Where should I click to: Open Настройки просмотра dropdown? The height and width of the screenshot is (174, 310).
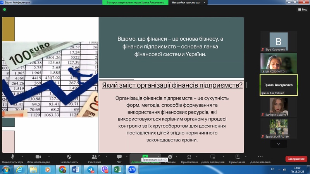tap(188, 3)
